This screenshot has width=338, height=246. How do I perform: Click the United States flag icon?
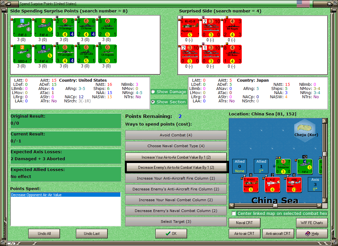303,4
